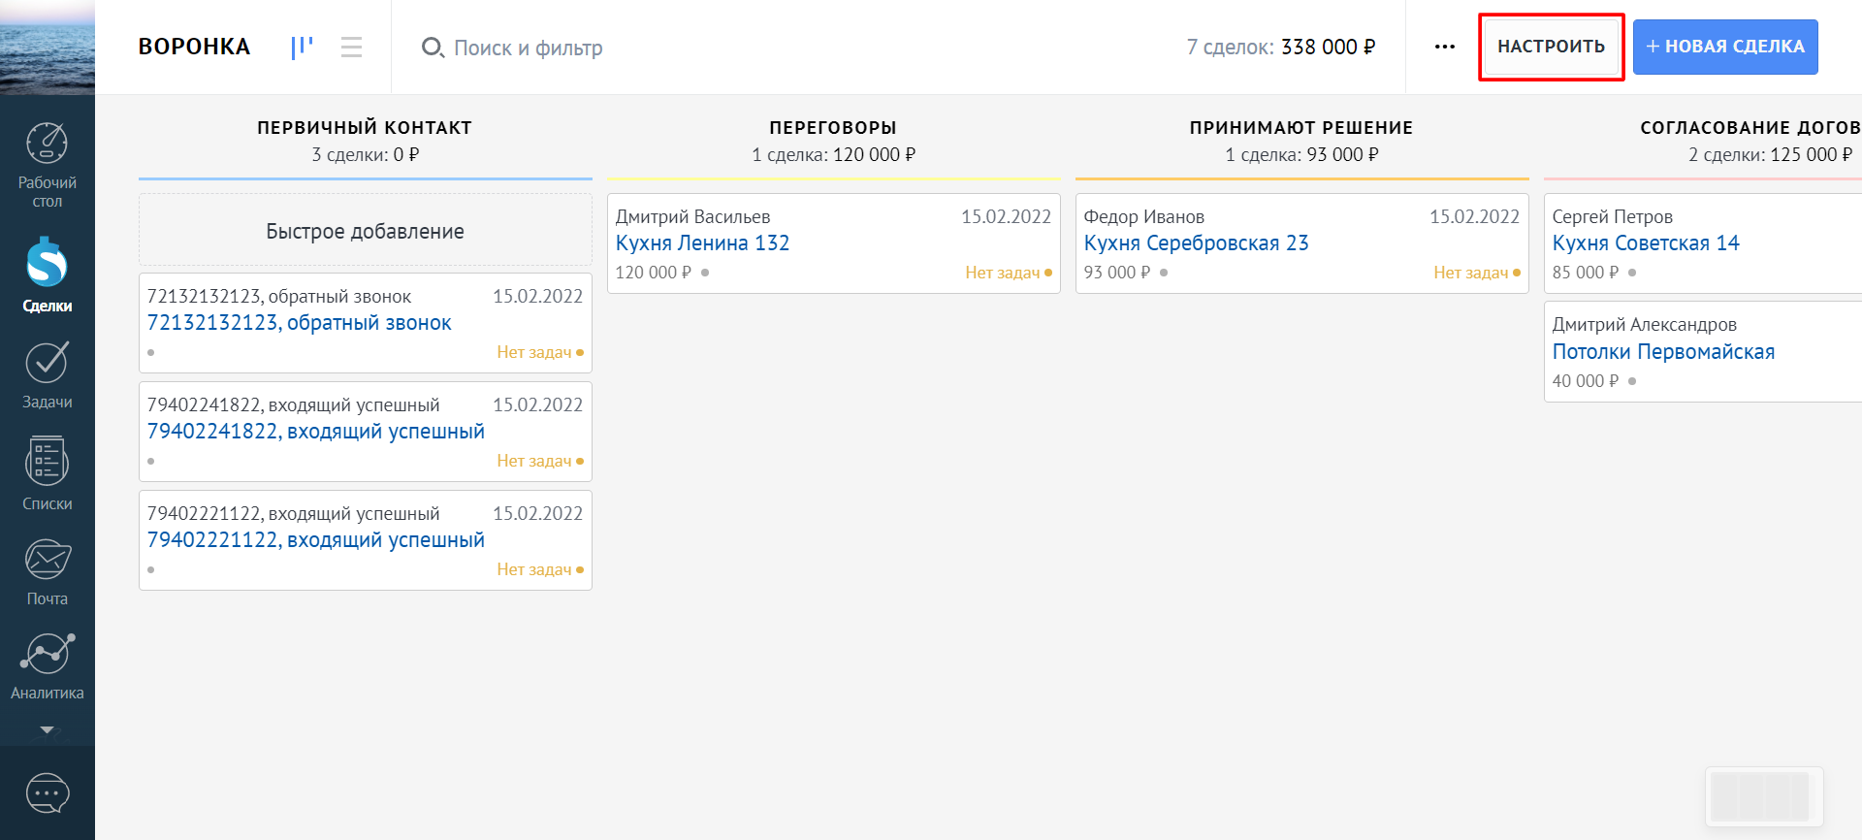The image size is (1862, 840).
Task: Open the Списки icon in the sidebar
Action: [47, 462]
